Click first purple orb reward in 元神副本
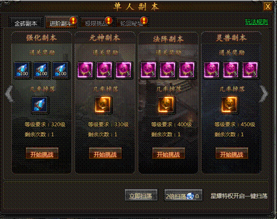 click(x=85, y=70)
